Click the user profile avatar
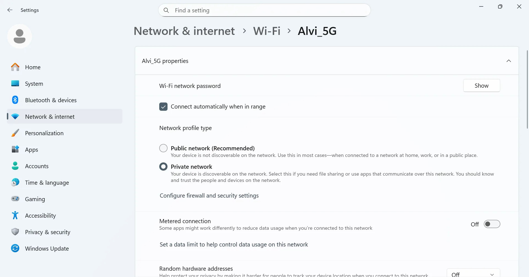The width and height of the screenshot is (529, 277). [x=20, y=36]
